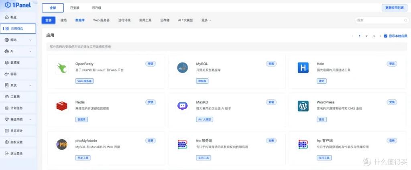411x170 pixels.
Task: Click the Web 服务器 tag on OpenResty card
Action: 84,81
